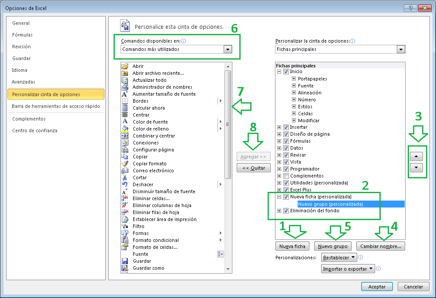The width and height of the screenshot is (436, 298).
Task: Click the Actualizar todo icon
Action: 125,80
